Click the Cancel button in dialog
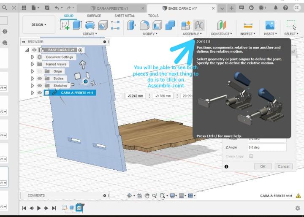Viewport: 304px width, 217px height. [x=283, y=166]
